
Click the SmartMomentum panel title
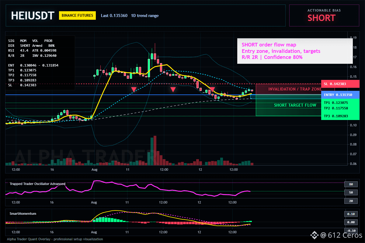coord(23,214)
